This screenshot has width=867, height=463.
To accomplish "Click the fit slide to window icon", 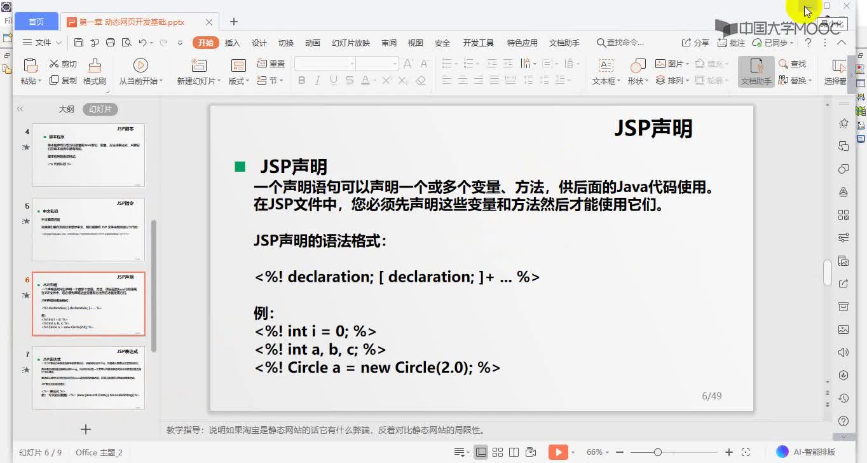I will pyautogui.click(x=746, y=452).
